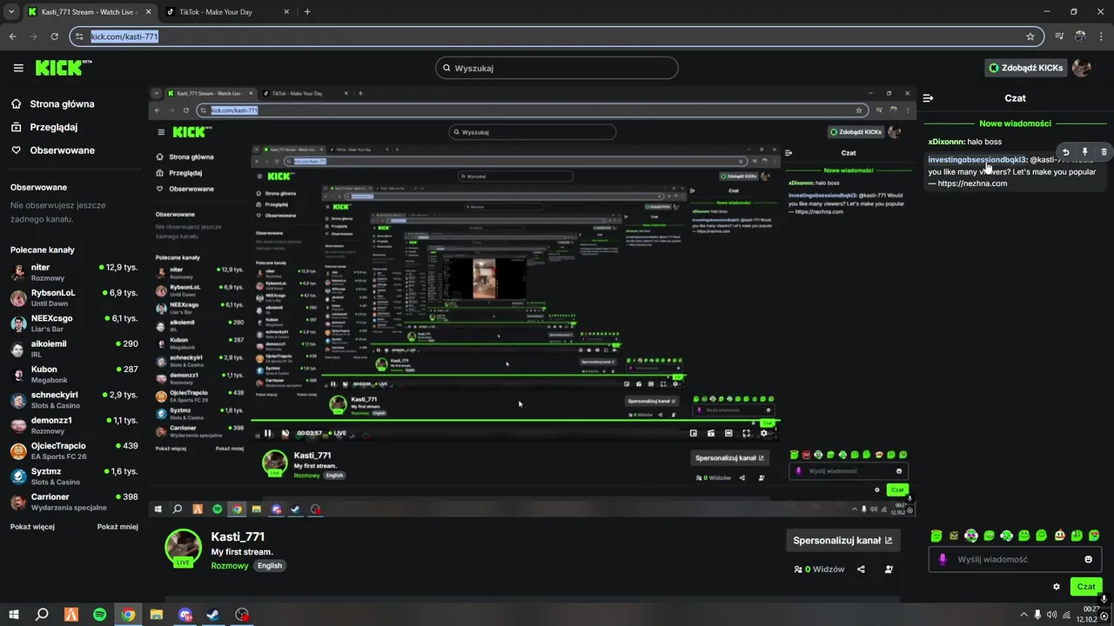Open recommended channel demonzz1
The image size is (1114, 626).
coord(74,425)
